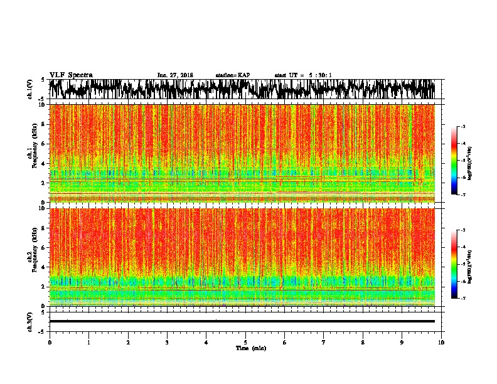Click the time axis tick label "1"
Screen dimensions: 497x384
tap(88, 343)
